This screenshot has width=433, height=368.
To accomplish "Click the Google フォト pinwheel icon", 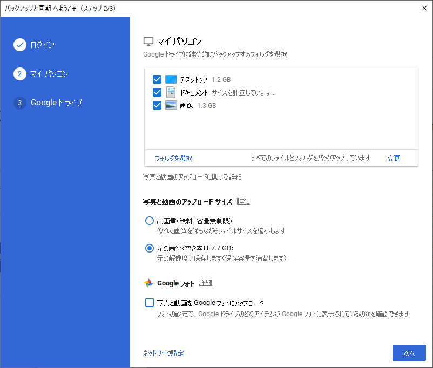I will (x=148, y=283).
